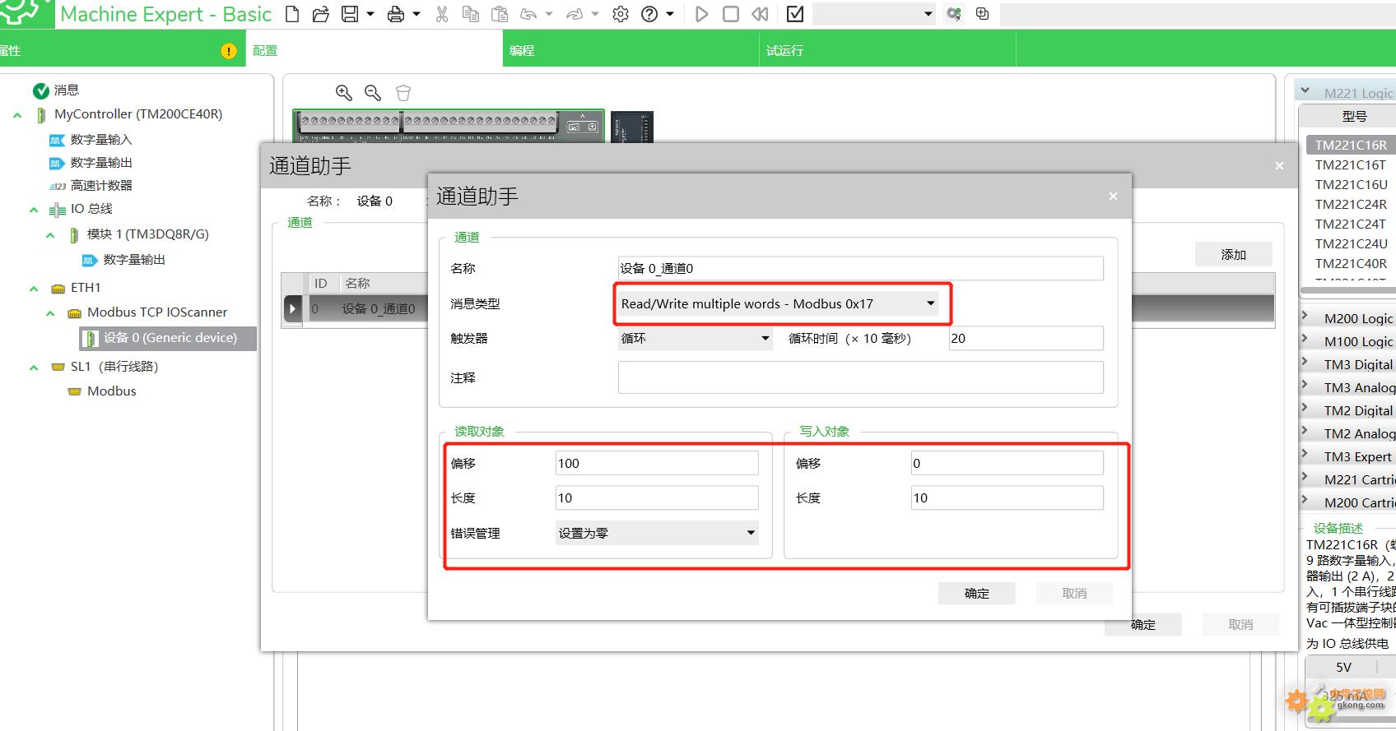Image resolution: width=1396 pixels, height=731 pixels.
Task: Open the 消息类型 dropdown
Action: (x=779, y=303)
